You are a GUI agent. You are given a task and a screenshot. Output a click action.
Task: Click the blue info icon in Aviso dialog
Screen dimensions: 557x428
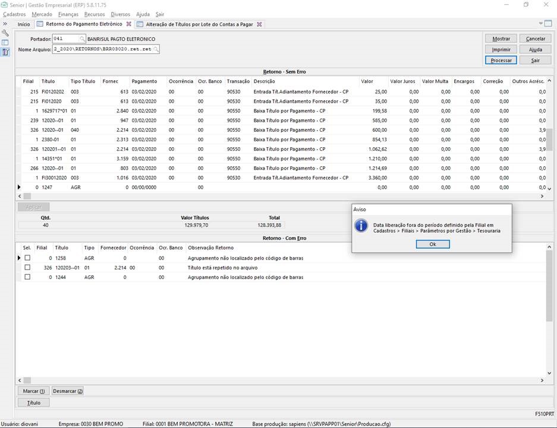click(x=361, y=226)
